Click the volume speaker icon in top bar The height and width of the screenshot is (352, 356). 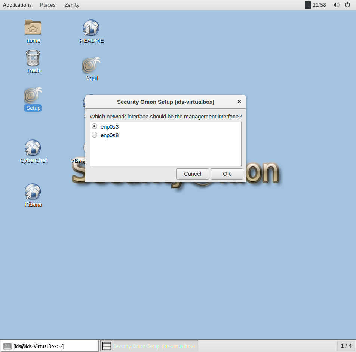[337, 5]
